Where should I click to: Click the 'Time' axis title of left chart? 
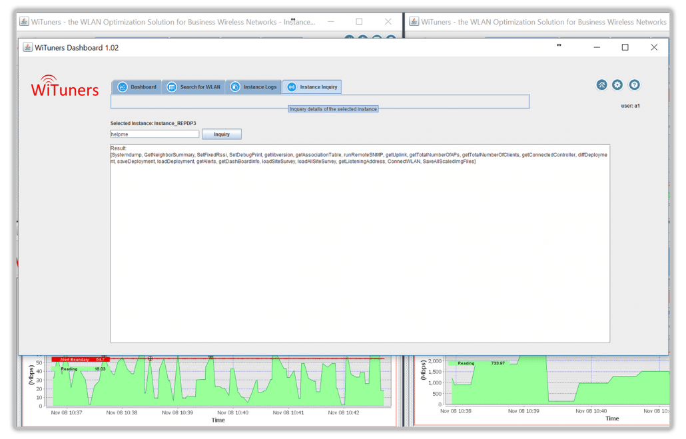pyautogui.click(x=218, y=420)
